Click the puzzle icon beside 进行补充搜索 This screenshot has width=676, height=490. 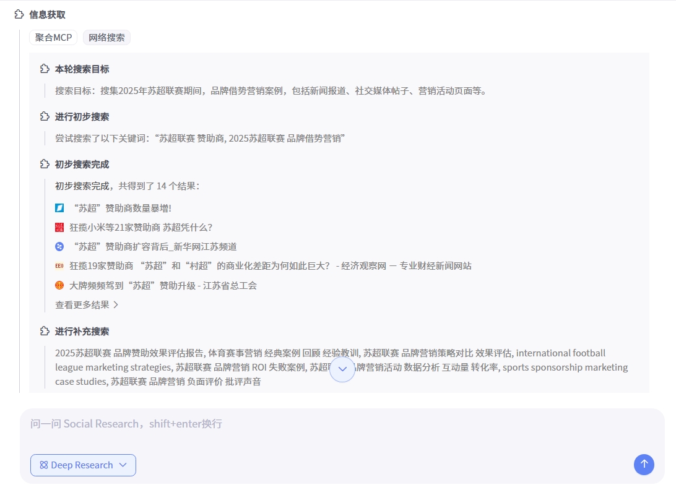[x=45, y=331]
